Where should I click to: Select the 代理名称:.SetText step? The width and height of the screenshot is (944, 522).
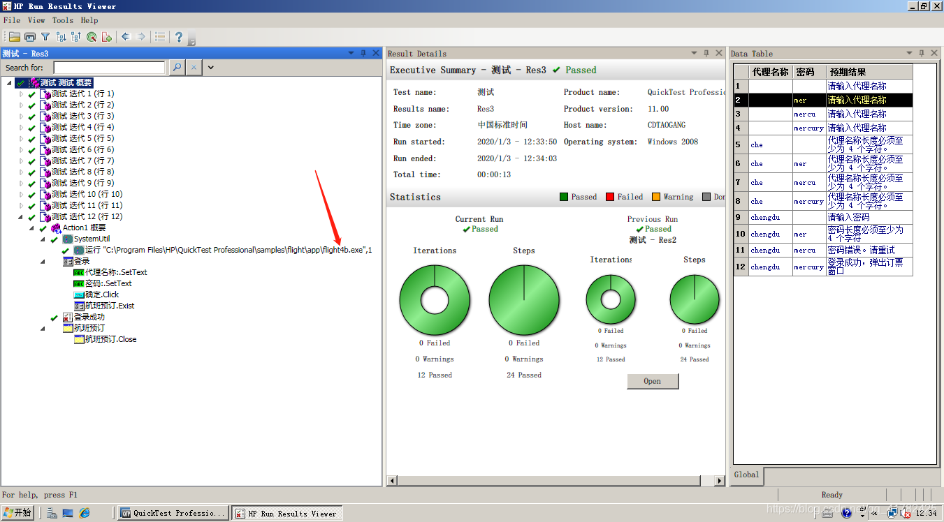[x=116, y=273]
